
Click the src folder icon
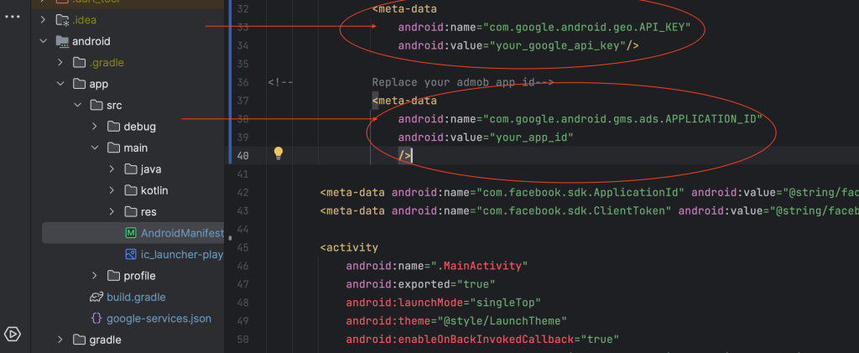(96, 105)
